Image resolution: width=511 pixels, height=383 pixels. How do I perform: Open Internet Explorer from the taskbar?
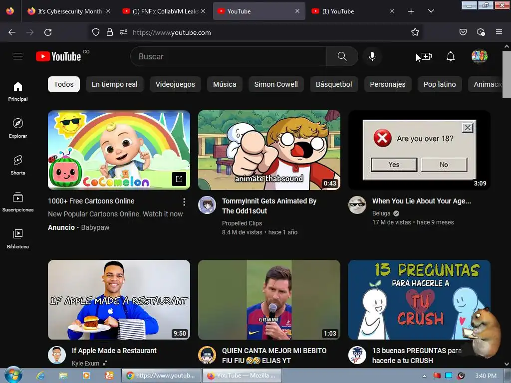click(40, 376)
